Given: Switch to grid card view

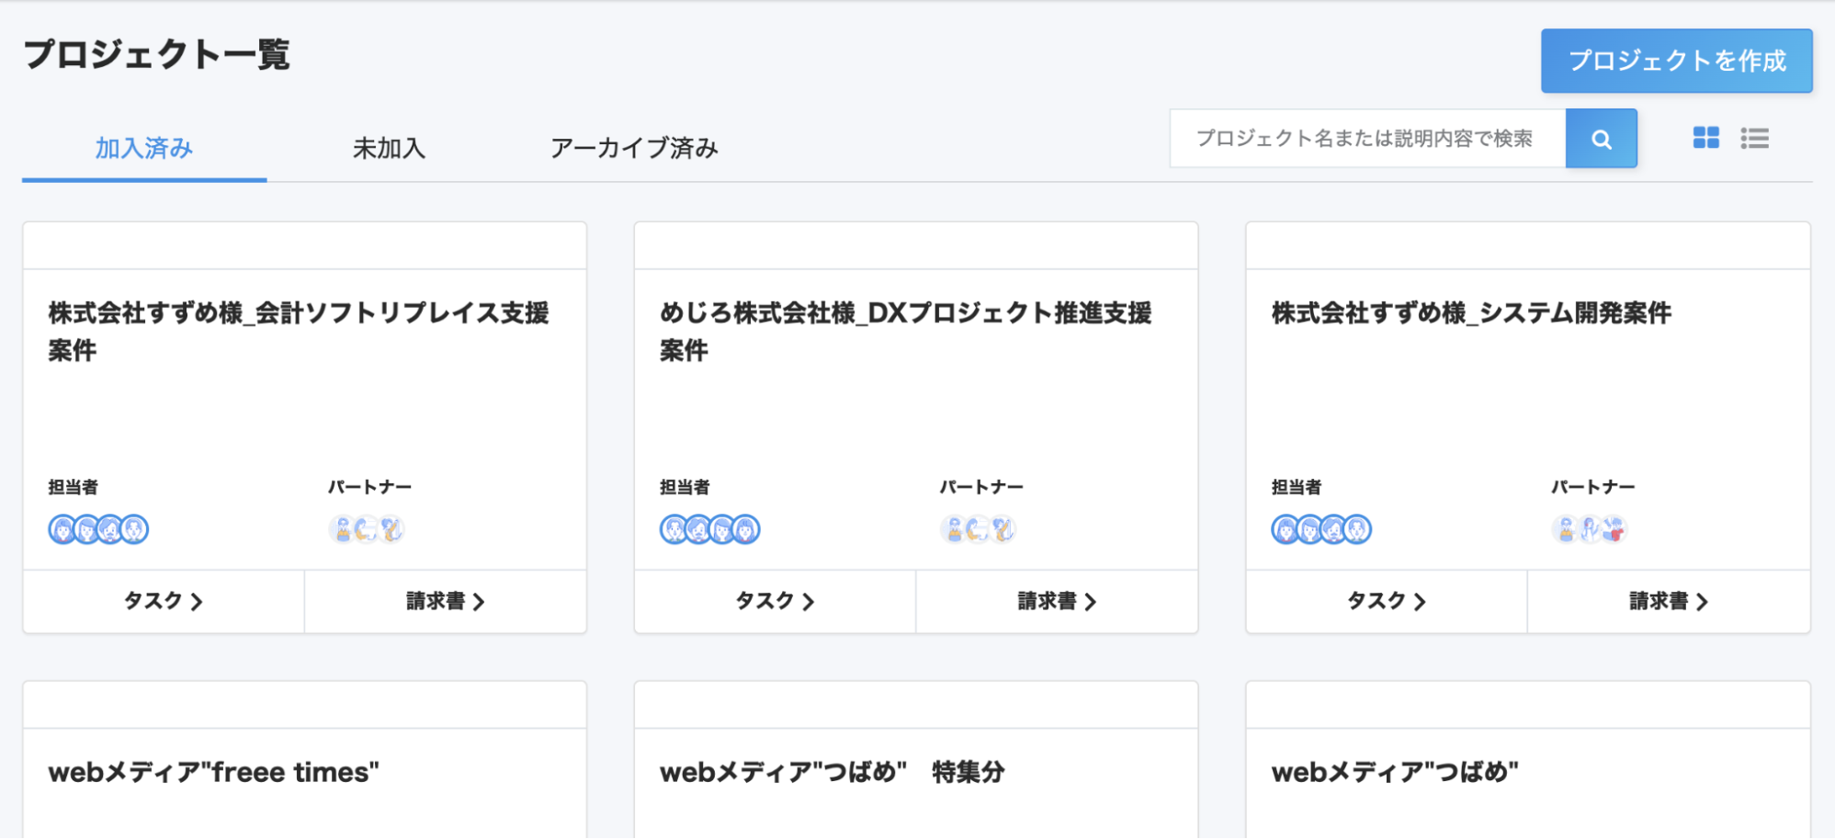Looking at the screenshot, I should (x=1705, y=138).
